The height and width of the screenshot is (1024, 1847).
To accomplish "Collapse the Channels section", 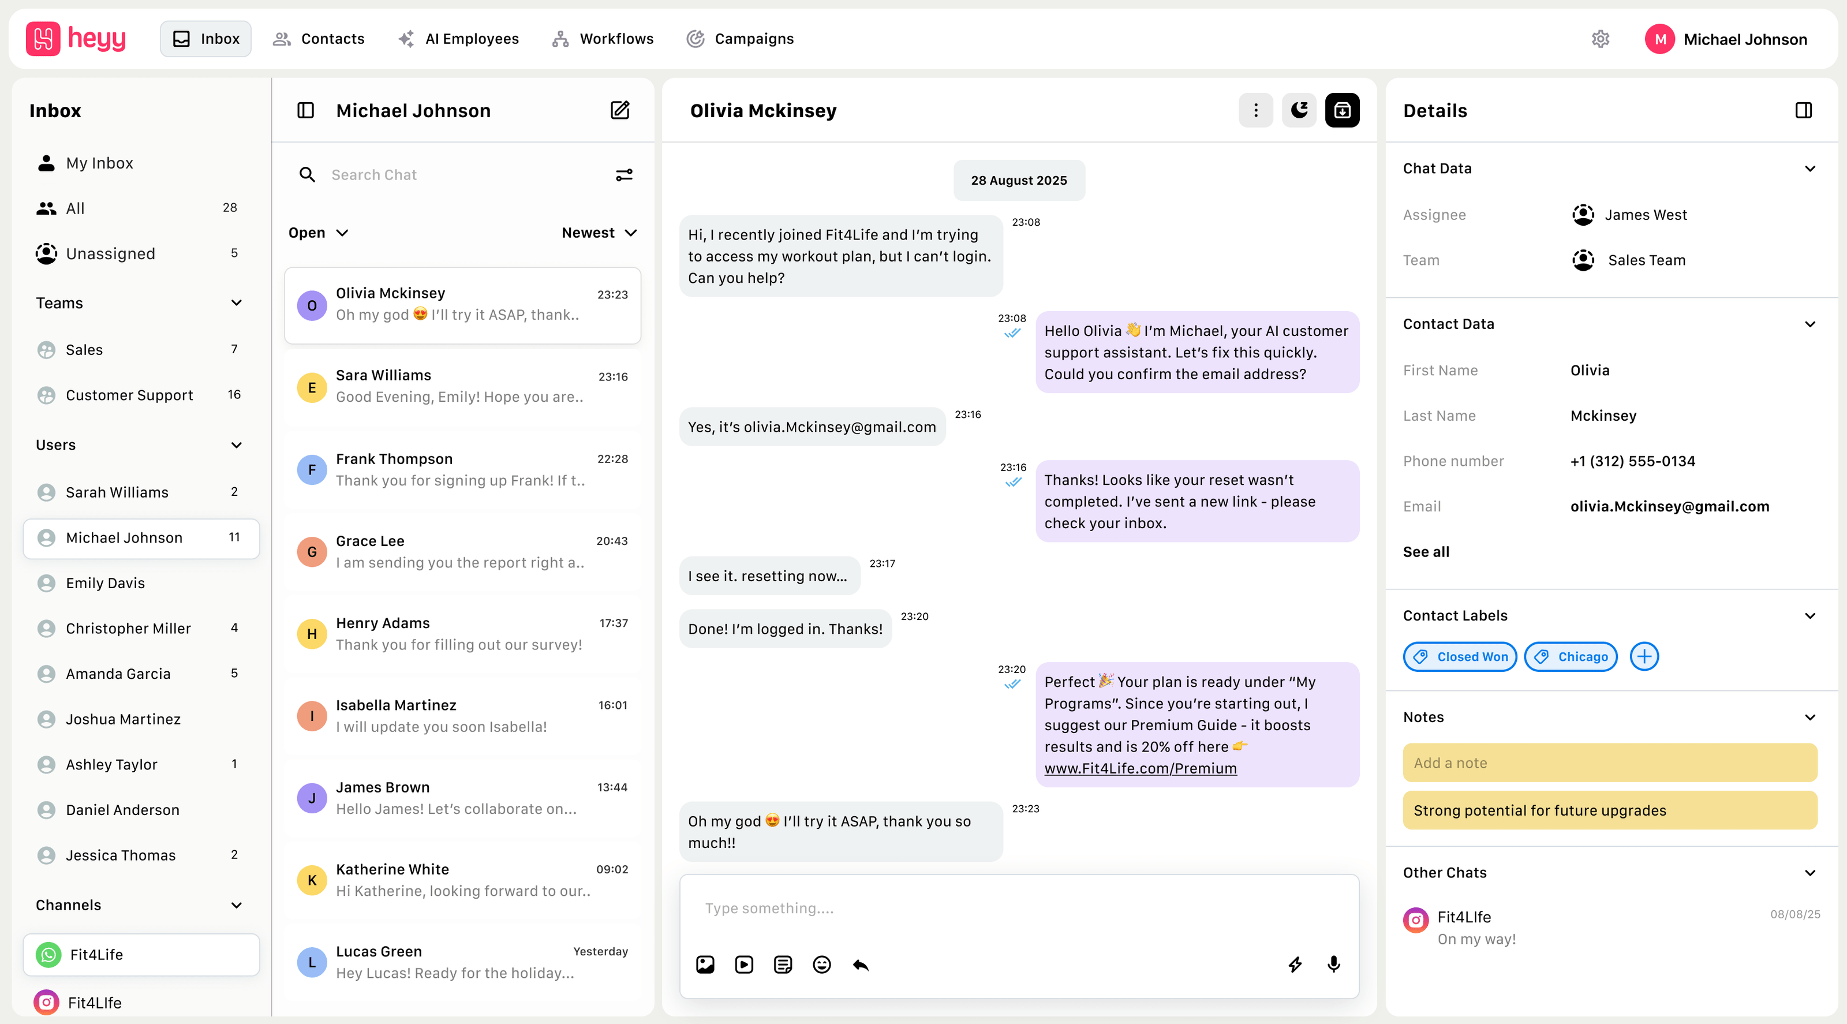I will (237, 905).
